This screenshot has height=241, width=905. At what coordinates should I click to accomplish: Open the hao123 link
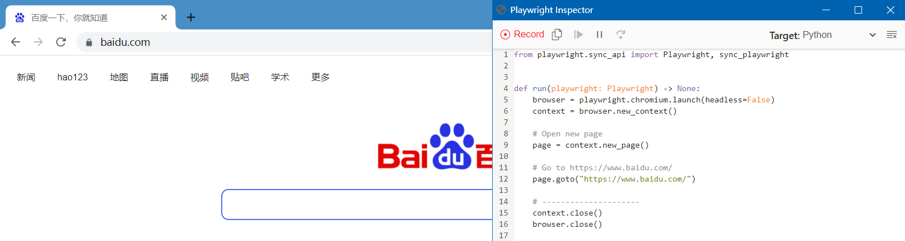click(72, 78)
